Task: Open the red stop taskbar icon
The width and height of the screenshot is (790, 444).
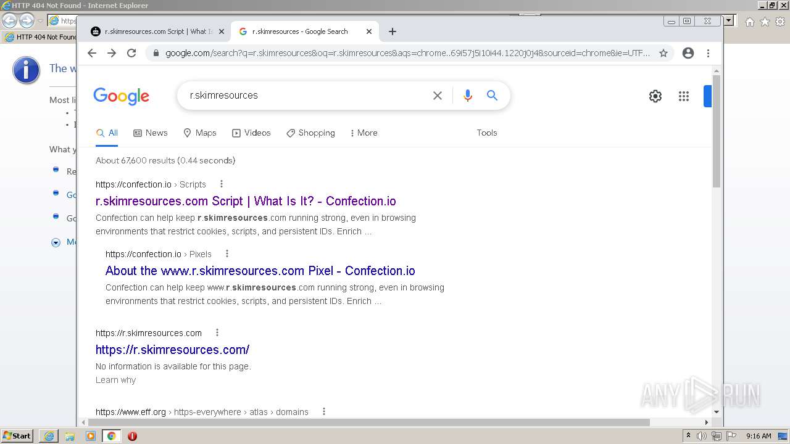Action: click(x=132, y=436)
